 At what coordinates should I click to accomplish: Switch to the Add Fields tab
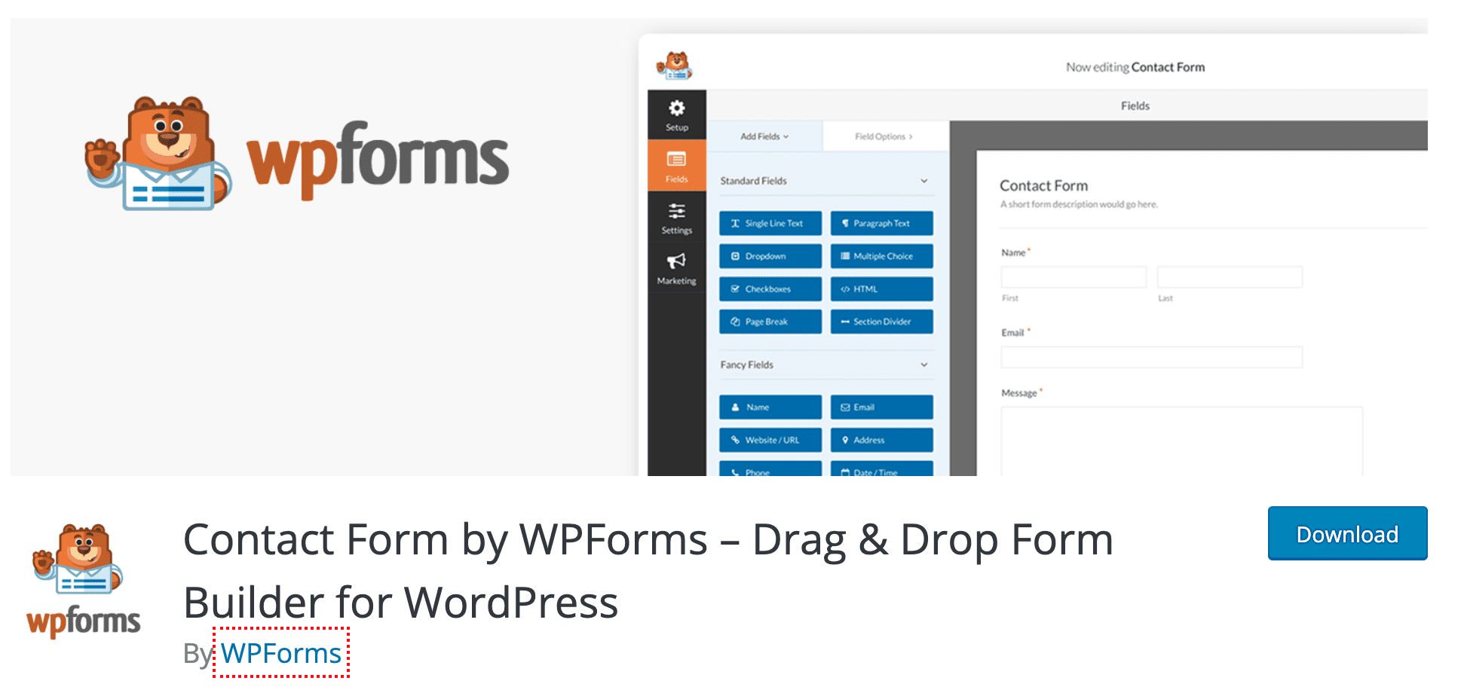tap(764, 136)
